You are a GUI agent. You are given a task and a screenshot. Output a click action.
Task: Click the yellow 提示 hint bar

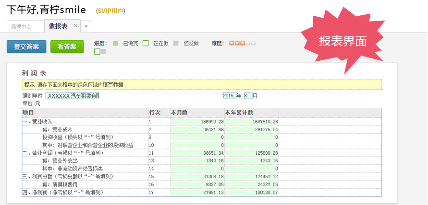pos(202,85)
